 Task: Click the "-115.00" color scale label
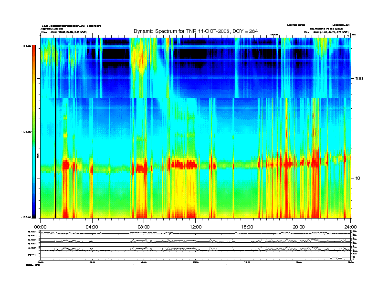pyautogui.click(x=26, y=46)
